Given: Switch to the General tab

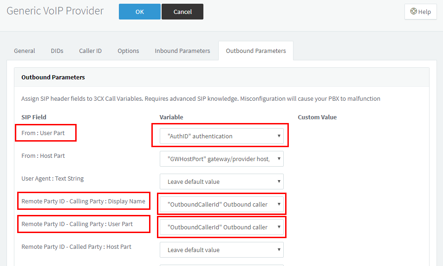Looking at the screenshot, I should point(25,51).
